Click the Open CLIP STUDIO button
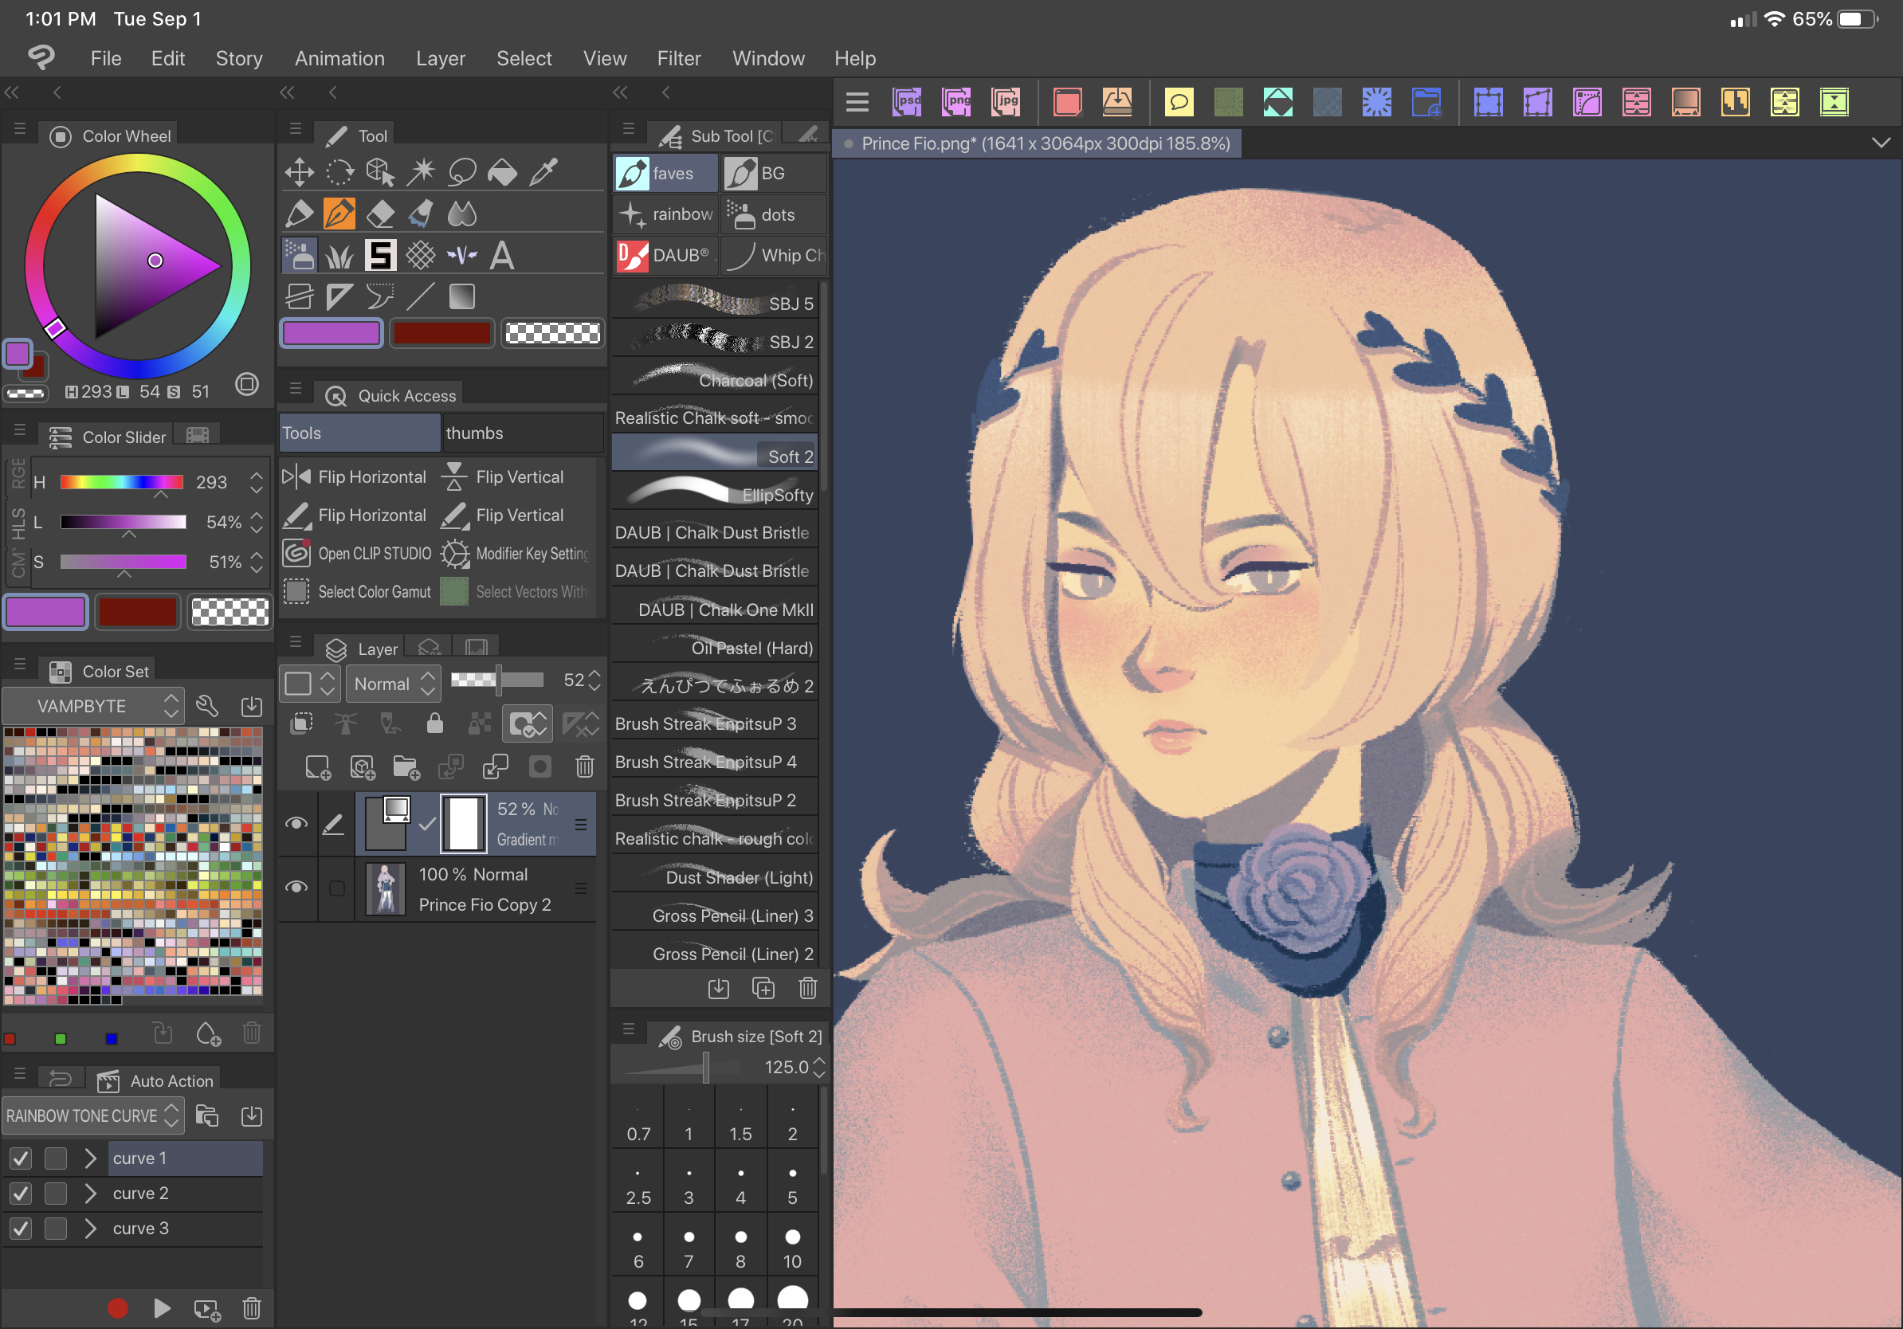The image size is (1903, 1329). click(358, 553)
